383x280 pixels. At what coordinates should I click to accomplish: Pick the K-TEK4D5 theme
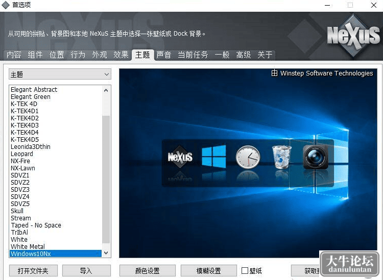56,140
